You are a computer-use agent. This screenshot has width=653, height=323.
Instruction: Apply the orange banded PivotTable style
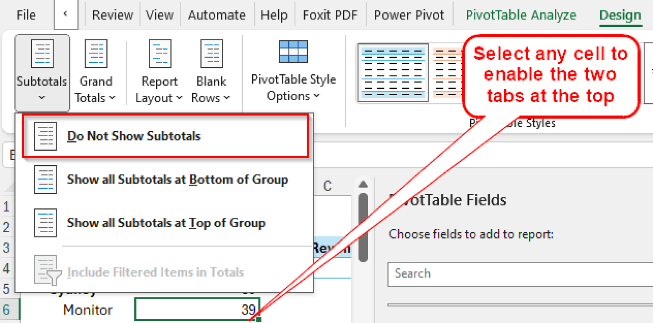point(451,72)
